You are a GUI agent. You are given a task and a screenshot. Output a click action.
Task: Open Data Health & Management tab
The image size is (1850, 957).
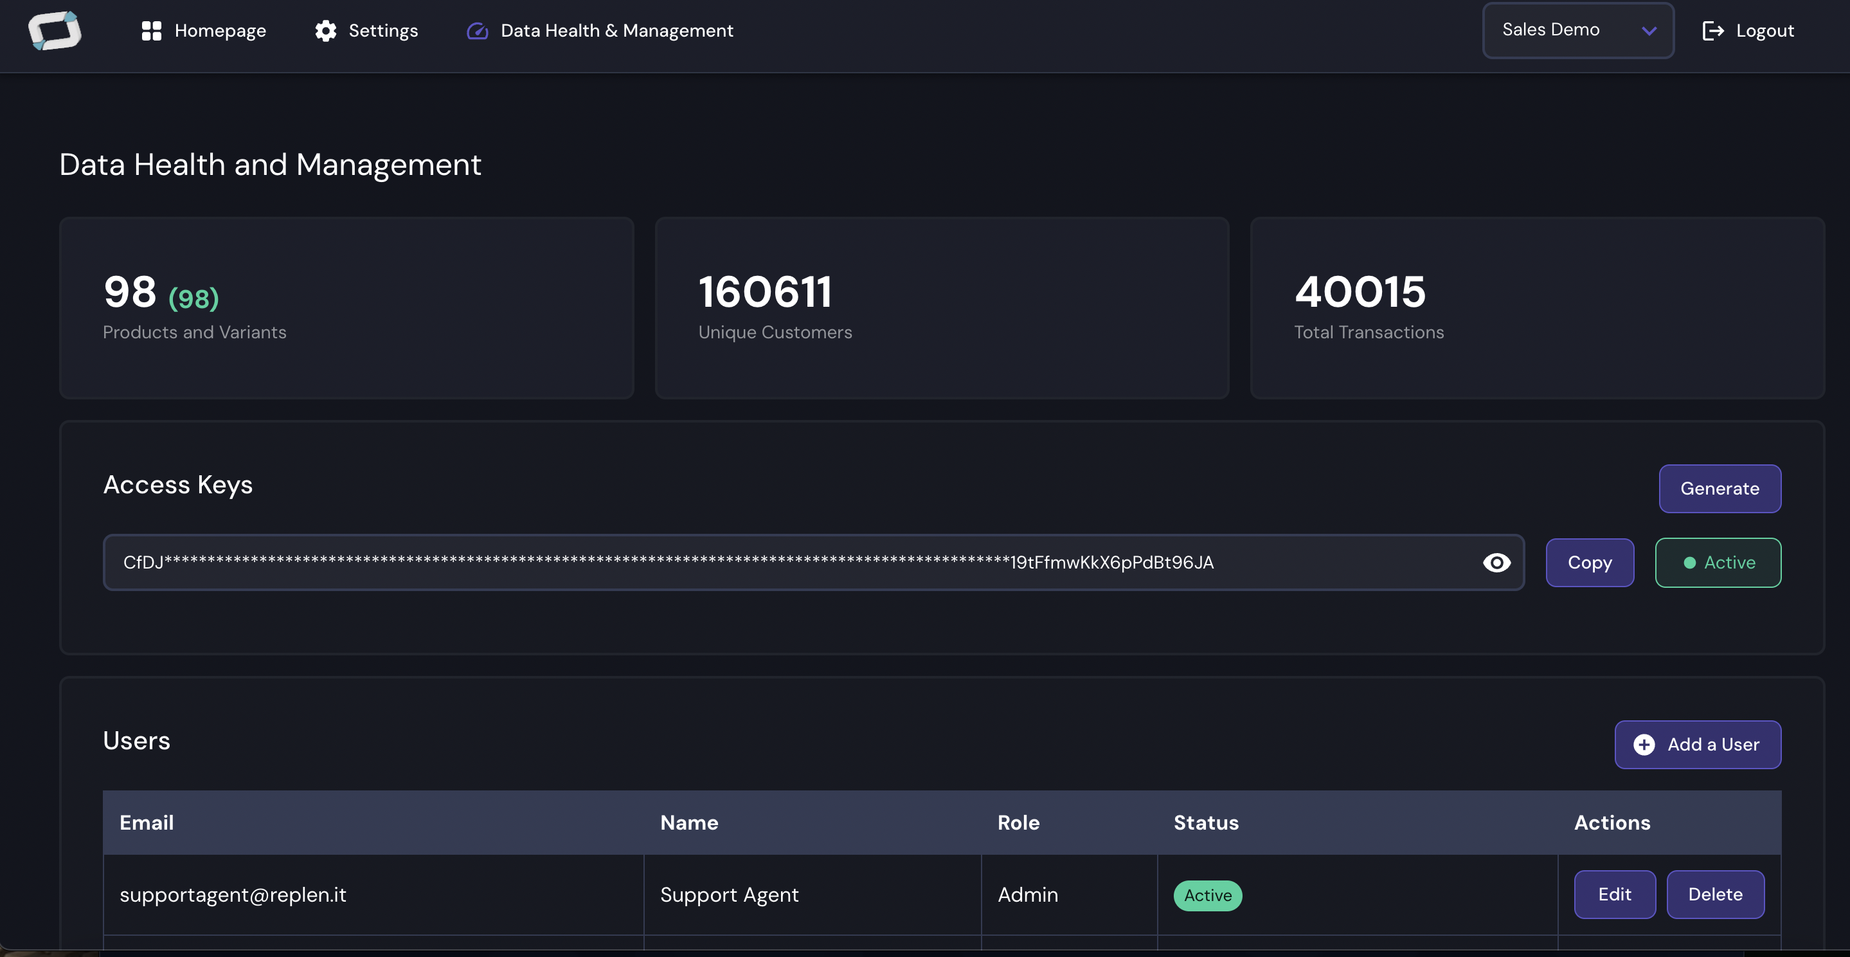(x=616, y=30)
